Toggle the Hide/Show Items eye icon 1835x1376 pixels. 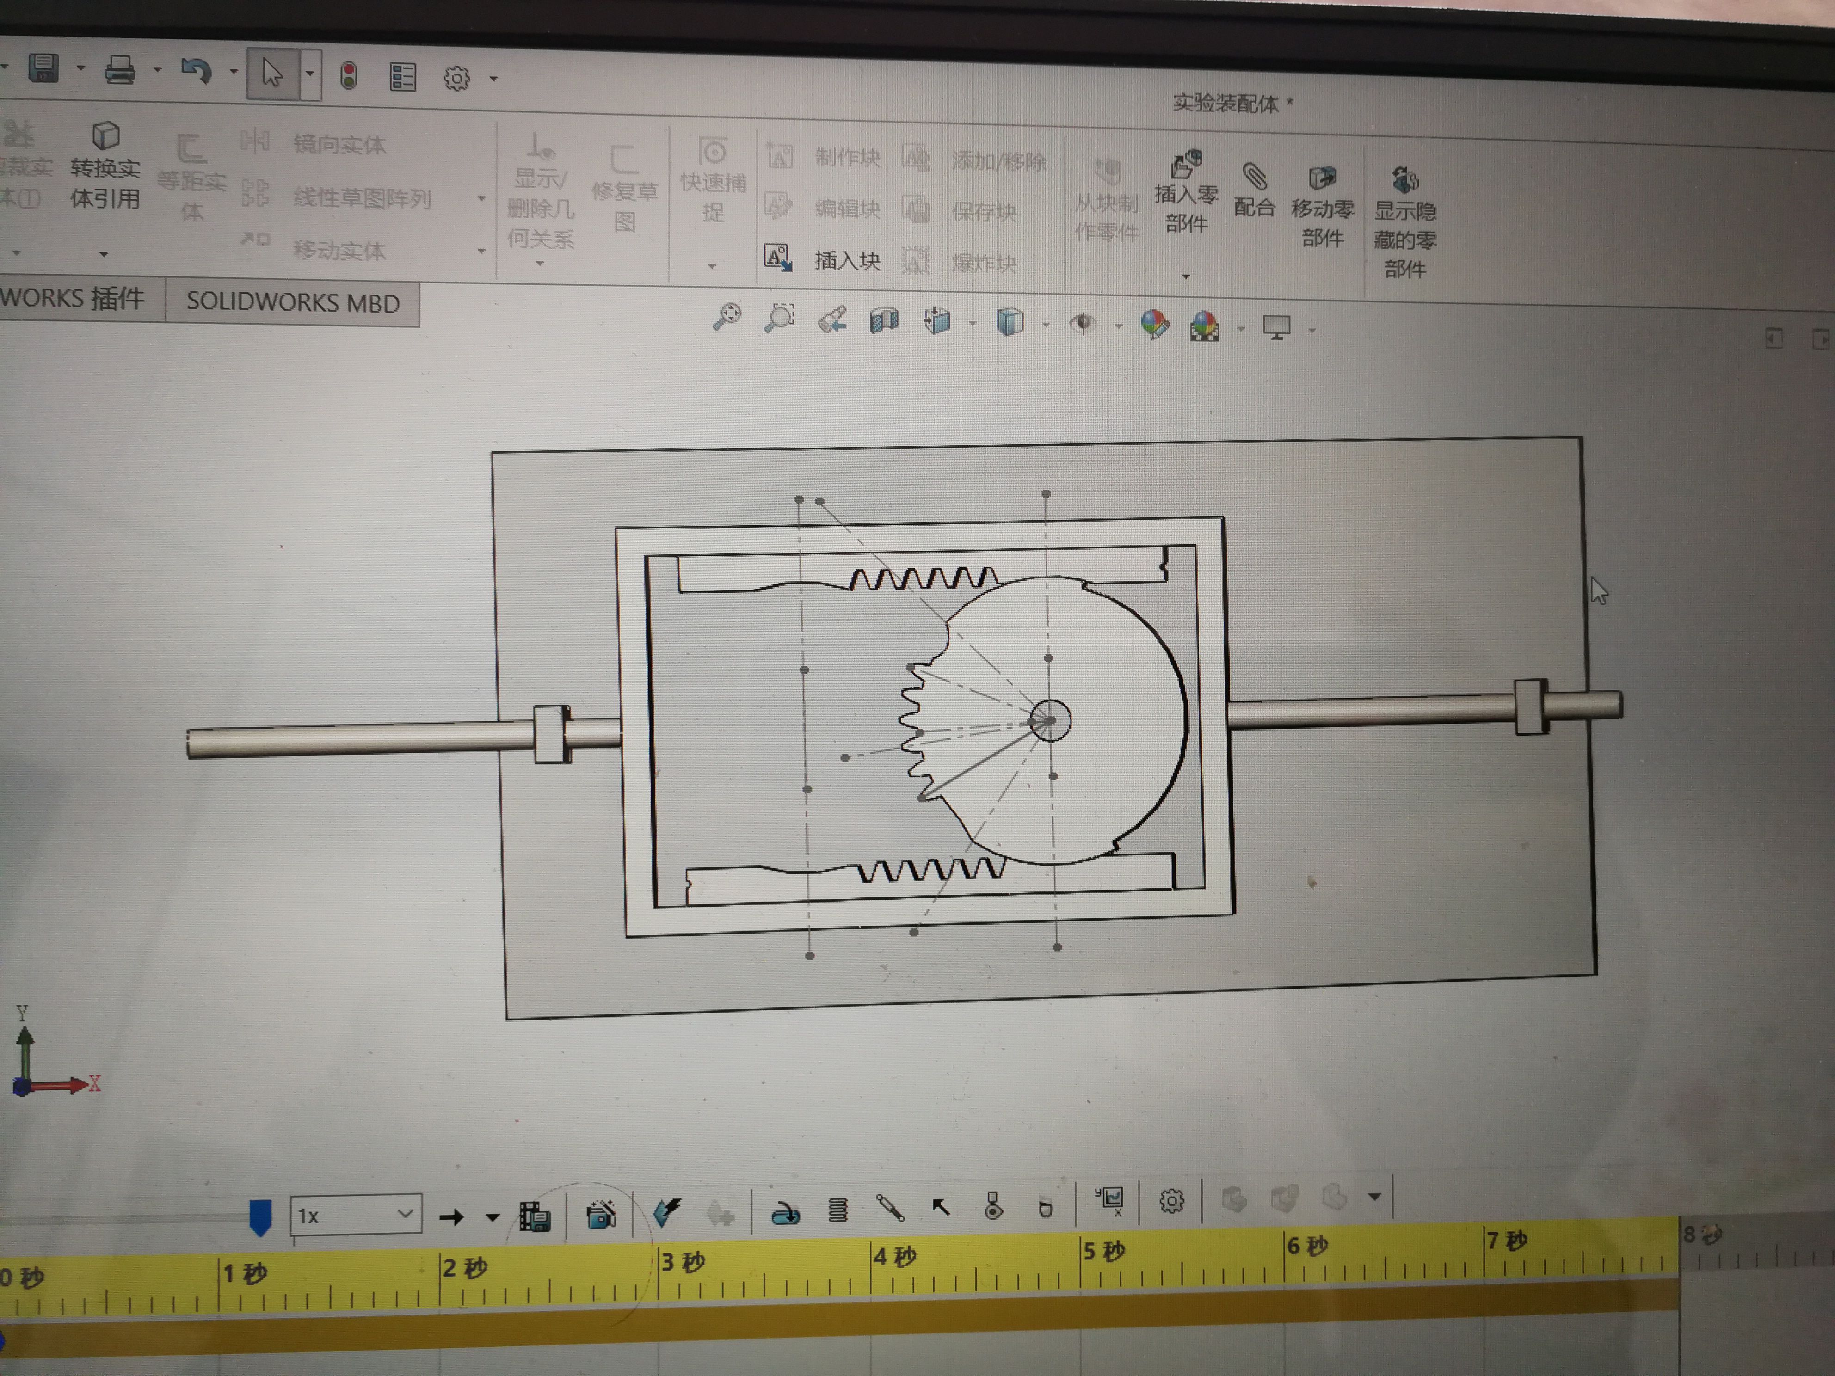point(1083,323)
